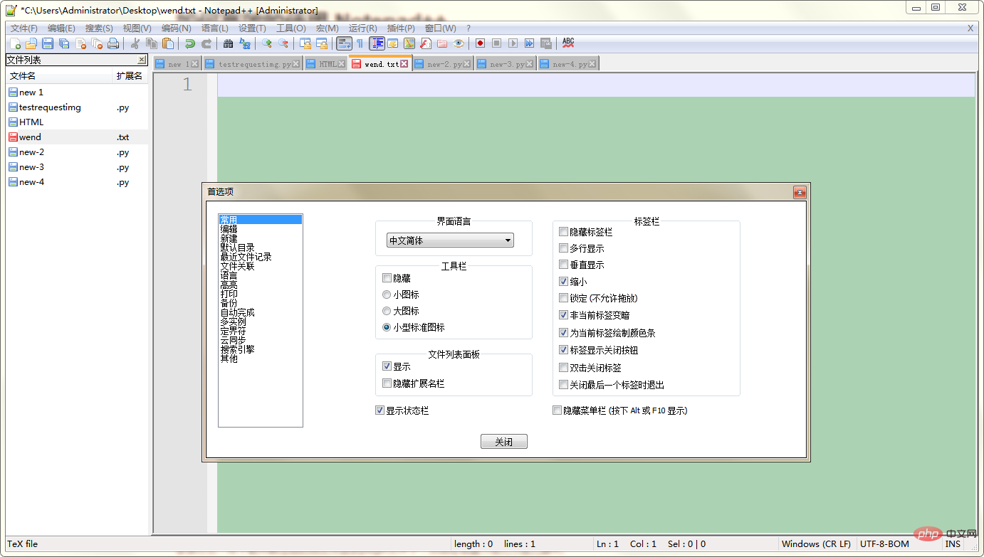Select the Undo toolbar icon
The height and width of the screenshot is (557, 984).
coord(189,43)
